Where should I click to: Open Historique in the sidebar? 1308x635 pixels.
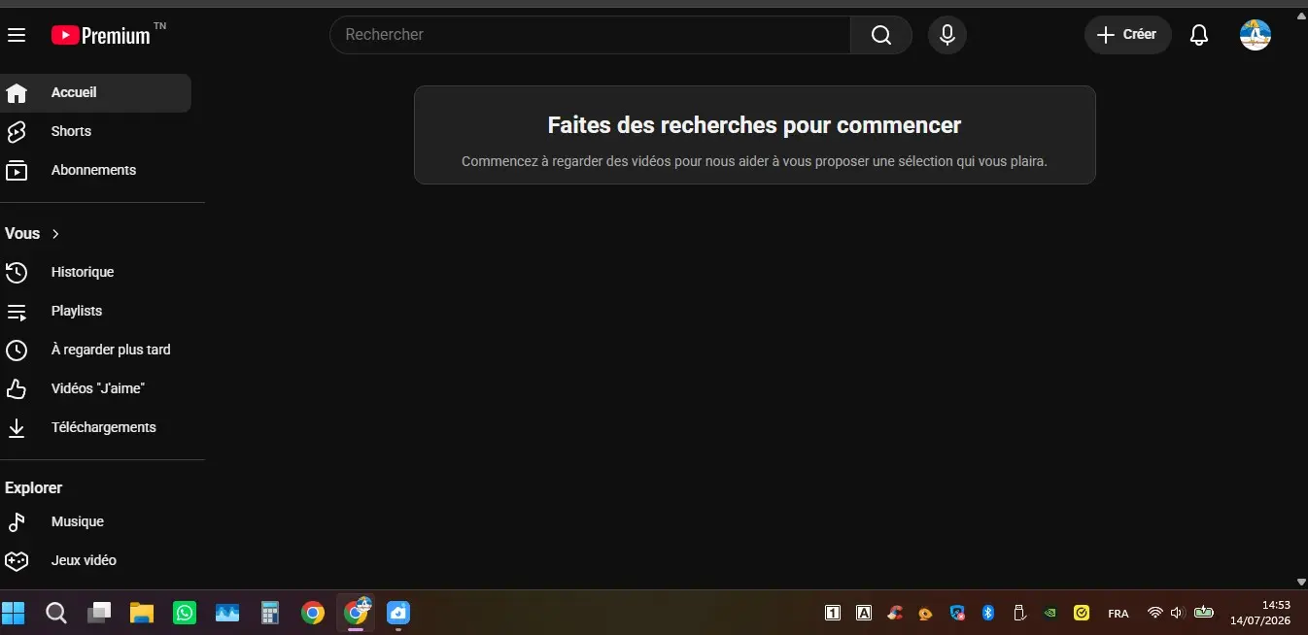coord(95,273)
